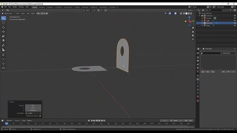Open the Texture properties tab
The width and height of the screenshot is (237, 133).
(x=198, y=101)
